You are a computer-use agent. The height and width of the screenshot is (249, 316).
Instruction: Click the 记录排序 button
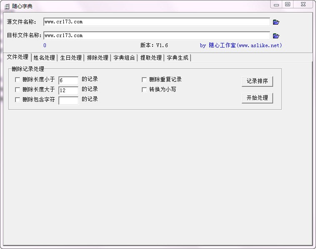pos(257,81)
